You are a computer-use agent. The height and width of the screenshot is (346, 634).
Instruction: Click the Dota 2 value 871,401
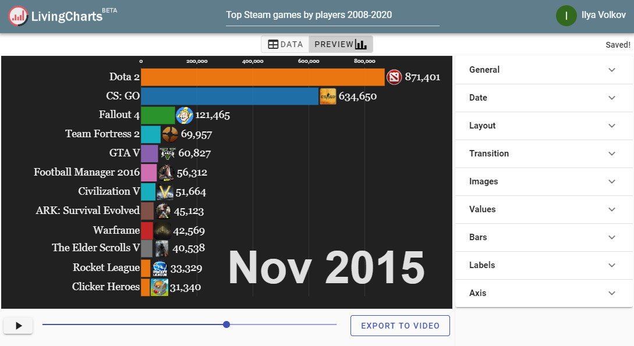(x=422, y=77)
